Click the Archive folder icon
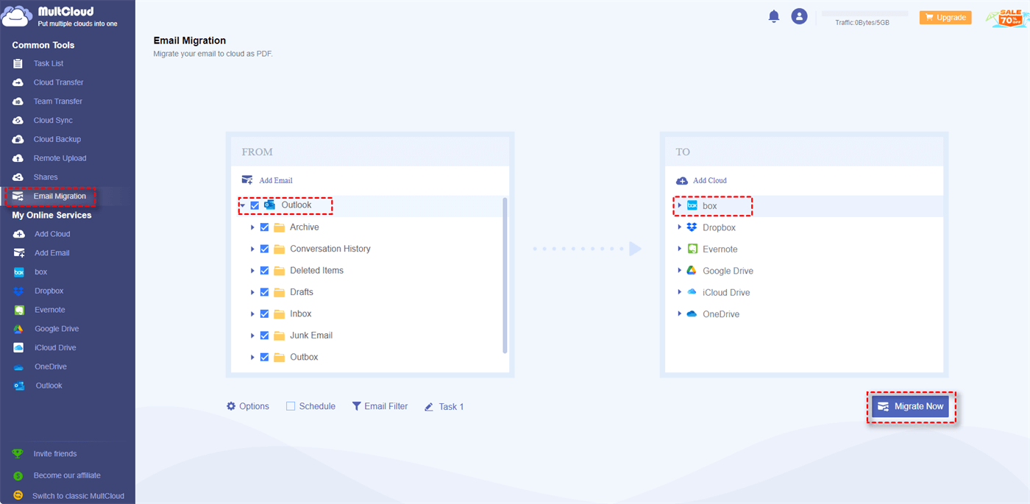The image size is (1030, 504). tap(280, 227)
